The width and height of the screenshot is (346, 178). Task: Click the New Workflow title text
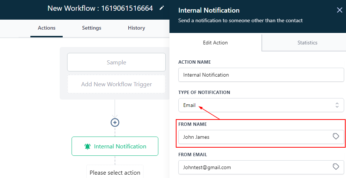point(100,8)
